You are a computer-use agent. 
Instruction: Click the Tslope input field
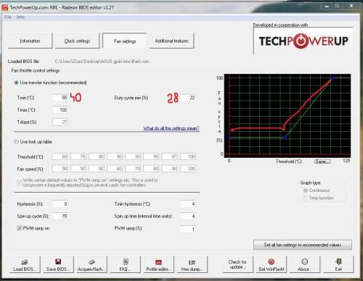[x=60, y=122]
